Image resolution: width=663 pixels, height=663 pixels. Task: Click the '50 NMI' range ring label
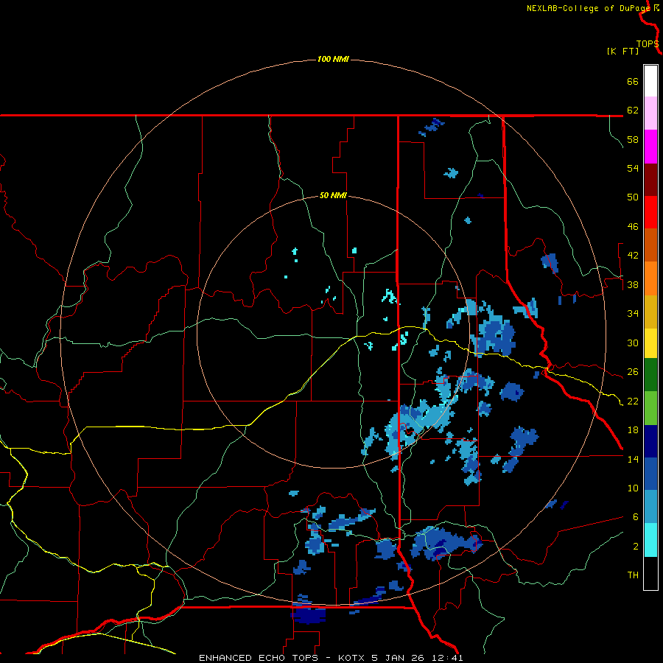coord(333,195)
